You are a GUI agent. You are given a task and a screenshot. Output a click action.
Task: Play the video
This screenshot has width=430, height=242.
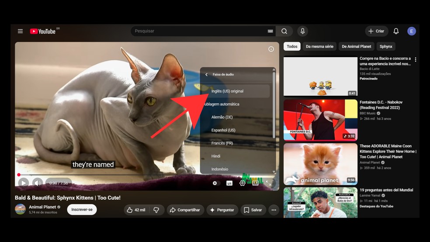coord(23,183)
